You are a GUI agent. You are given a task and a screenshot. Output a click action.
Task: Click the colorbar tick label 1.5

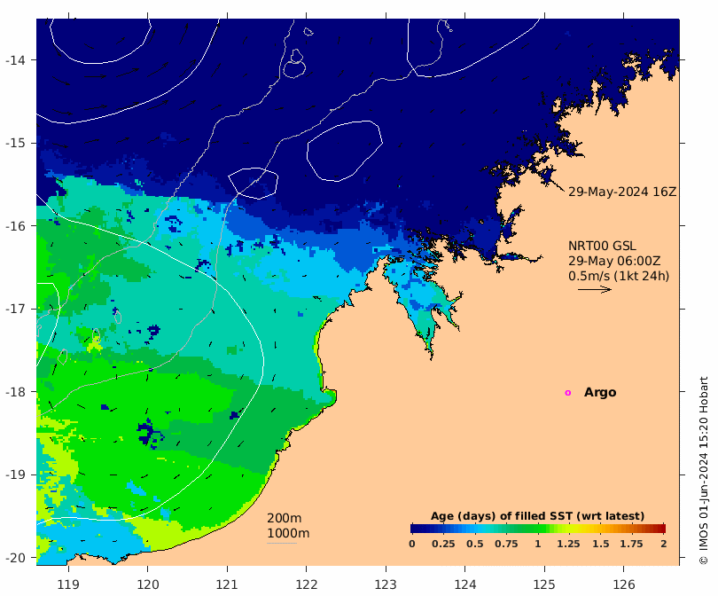click(x=600, y=545)
